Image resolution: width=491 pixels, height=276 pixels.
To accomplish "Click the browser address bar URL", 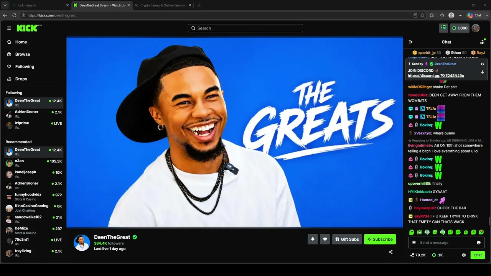I will tap(51, 15).
